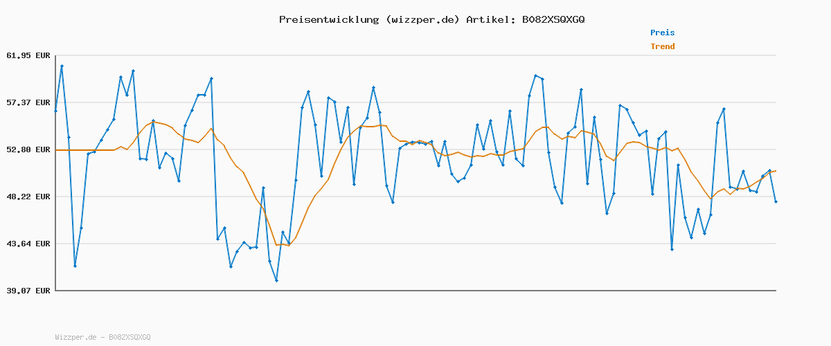Click the lowest price data point near 40 EUR
This screenshot has height=346, width=831.
click(x=276, y=280)
